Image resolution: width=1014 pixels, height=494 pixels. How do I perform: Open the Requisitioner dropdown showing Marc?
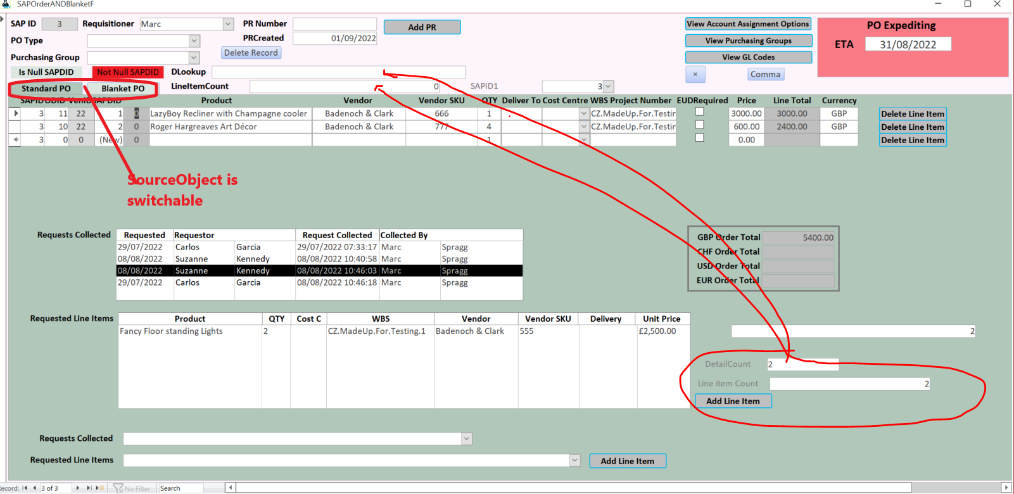[x=228, y=24]
